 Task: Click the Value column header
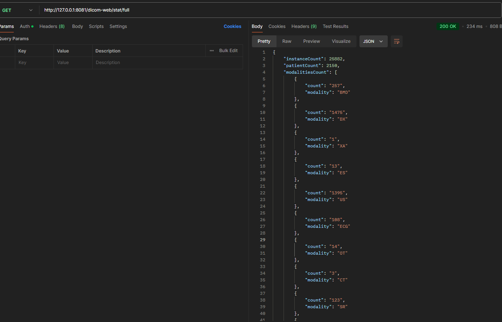pos(63,51)
